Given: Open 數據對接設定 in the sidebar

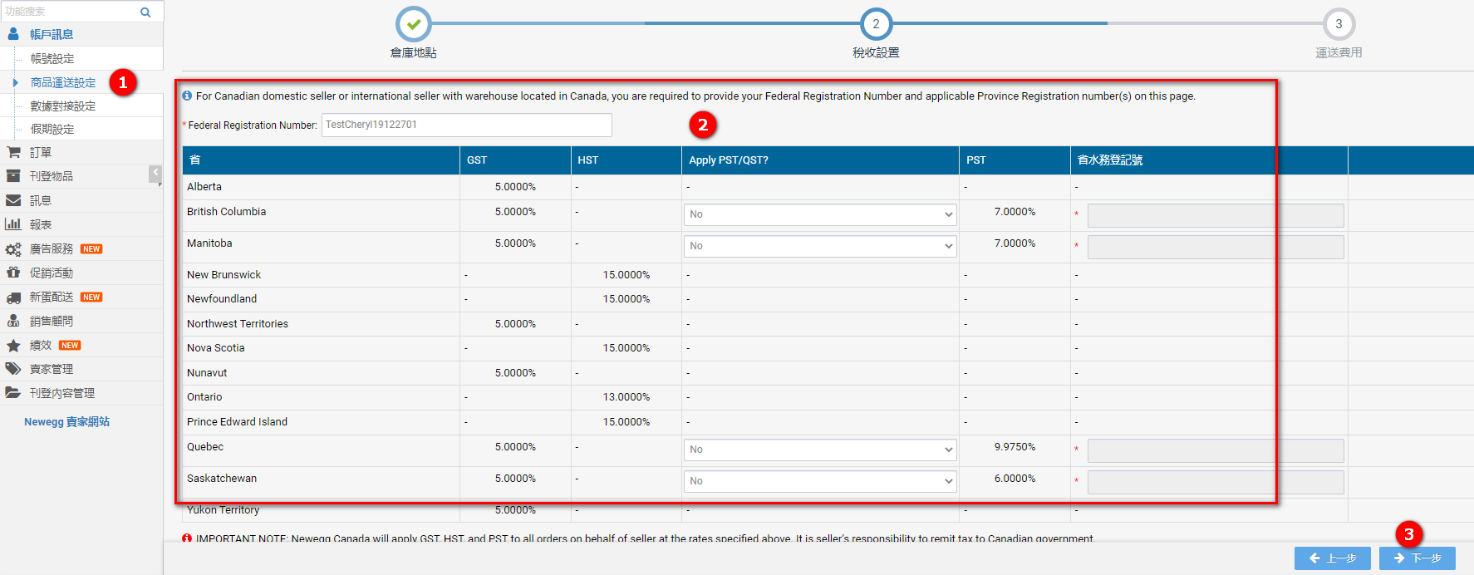Looking at the screenshot, I should [x=63, y=106].
